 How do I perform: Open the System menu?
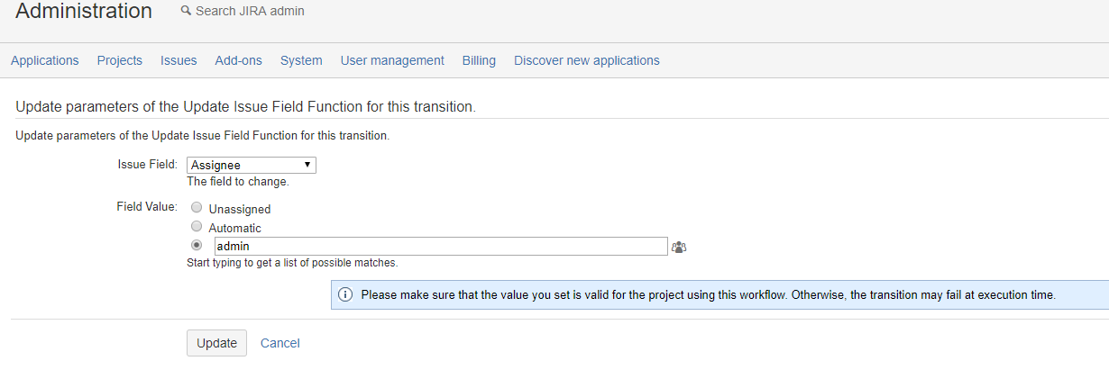point(301,60)
